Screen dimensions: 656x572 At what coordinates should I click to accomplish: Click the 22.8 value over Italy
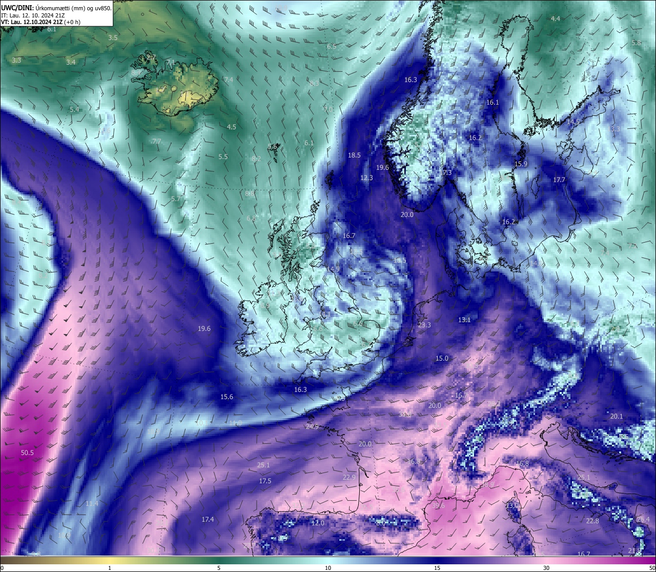pyautogui.click(x=592, y=521)
